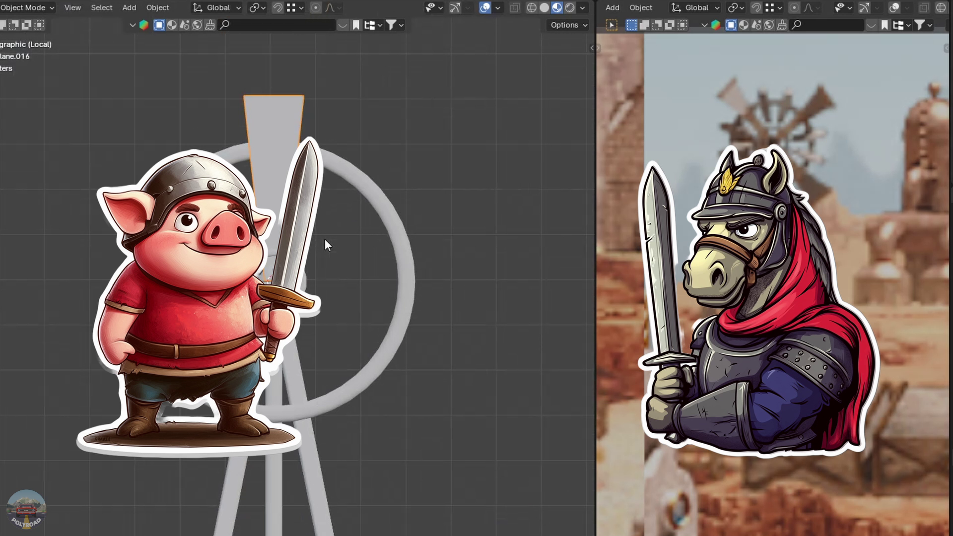Open filter funnel dropdown in left header
The height and width of the screenshot is (536, 953).
395,25
